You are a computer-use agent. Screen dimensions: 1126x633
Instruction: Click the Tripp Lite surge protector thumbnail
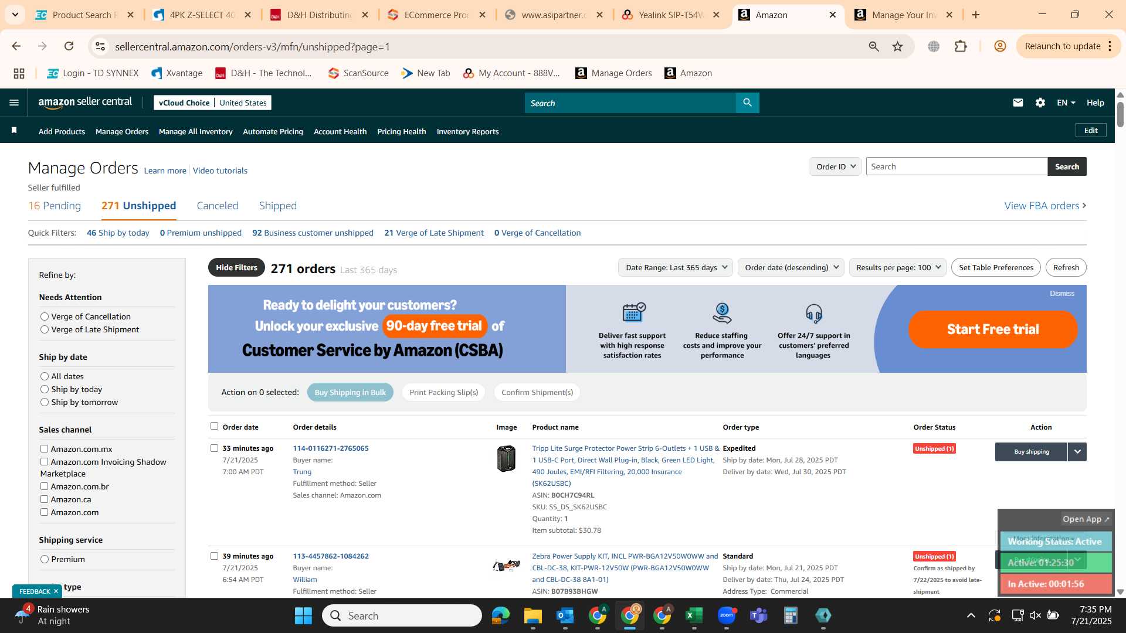tap(506, 458)
